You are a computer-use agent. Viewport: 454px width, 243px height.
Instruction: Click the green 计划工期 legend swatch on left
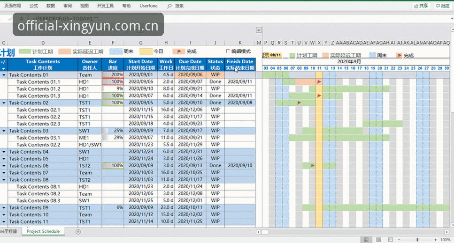coord(25,52)
